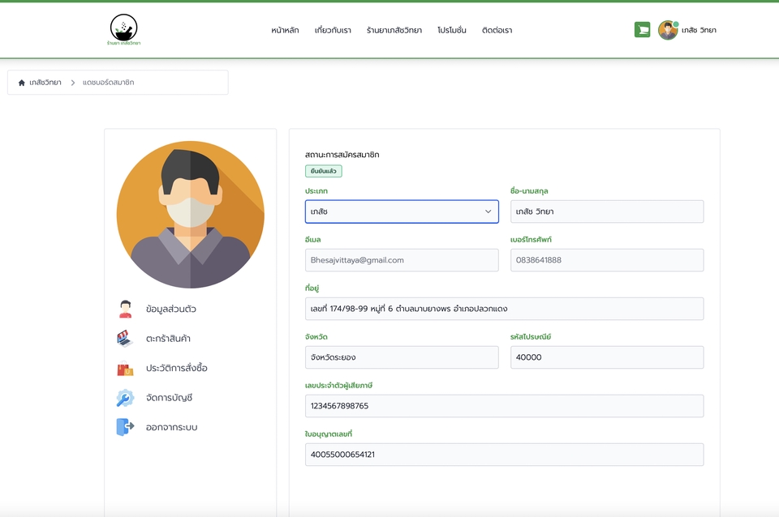This screenshot has height=517, width=779.
Task: Click the home icon in the breadcrumb
Action: point(22,82)
